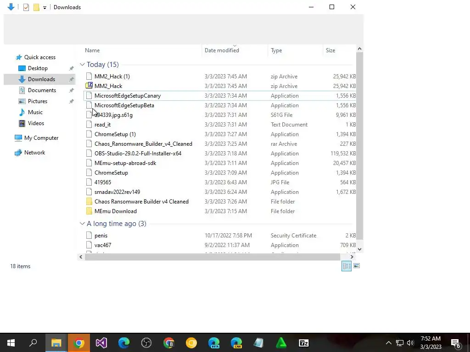Open Edge Beta from the taskbar
This screenshot has height=352, width=470.
pos(214,343)
